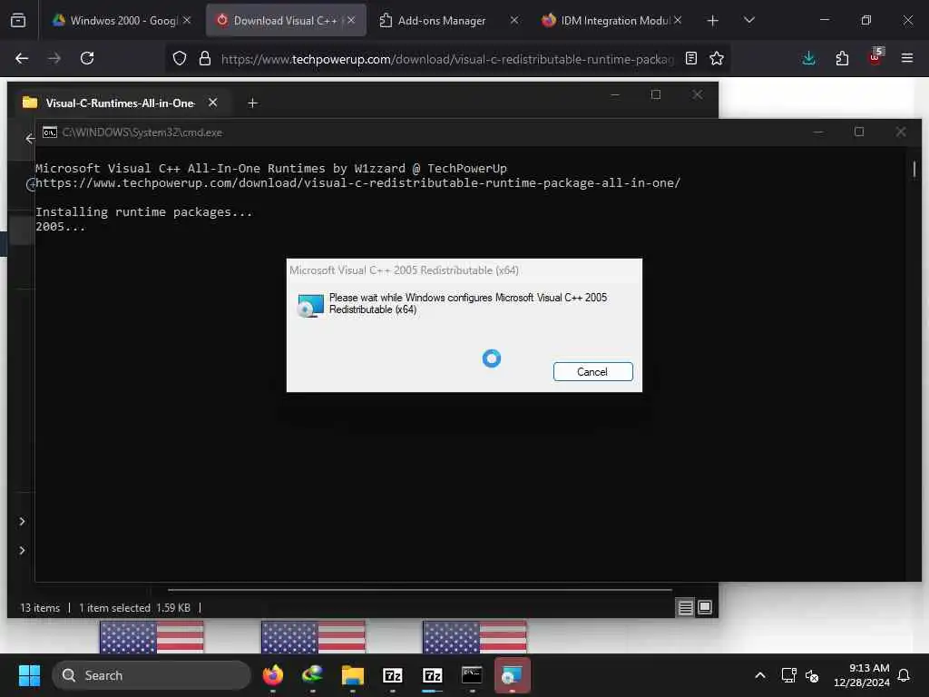This screenshot has width=929, height=697.
Task: Open Internet Download Manager from taskbar
Action: click(312, 675)
